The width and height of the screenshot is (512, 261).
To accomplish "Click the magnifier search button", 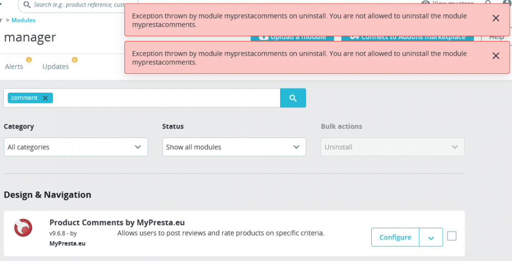I will [293, 98].
